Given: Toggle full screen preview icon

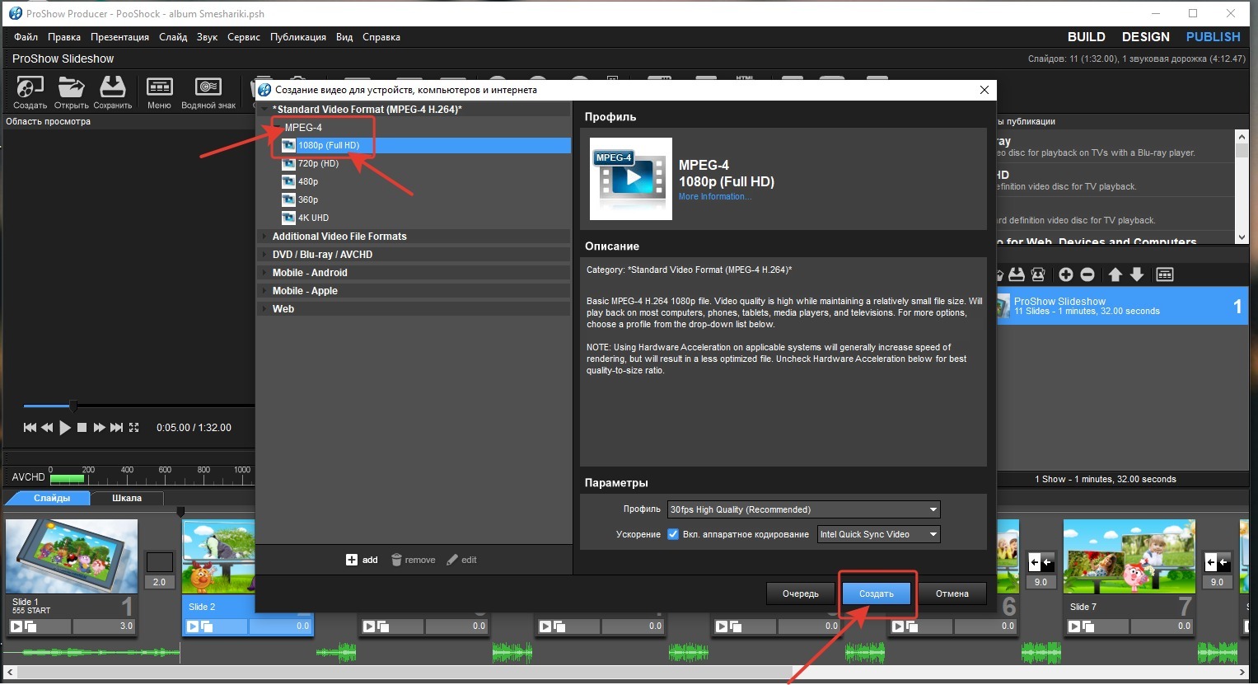Looking at the screenshot, I should [x=134, y=428].
